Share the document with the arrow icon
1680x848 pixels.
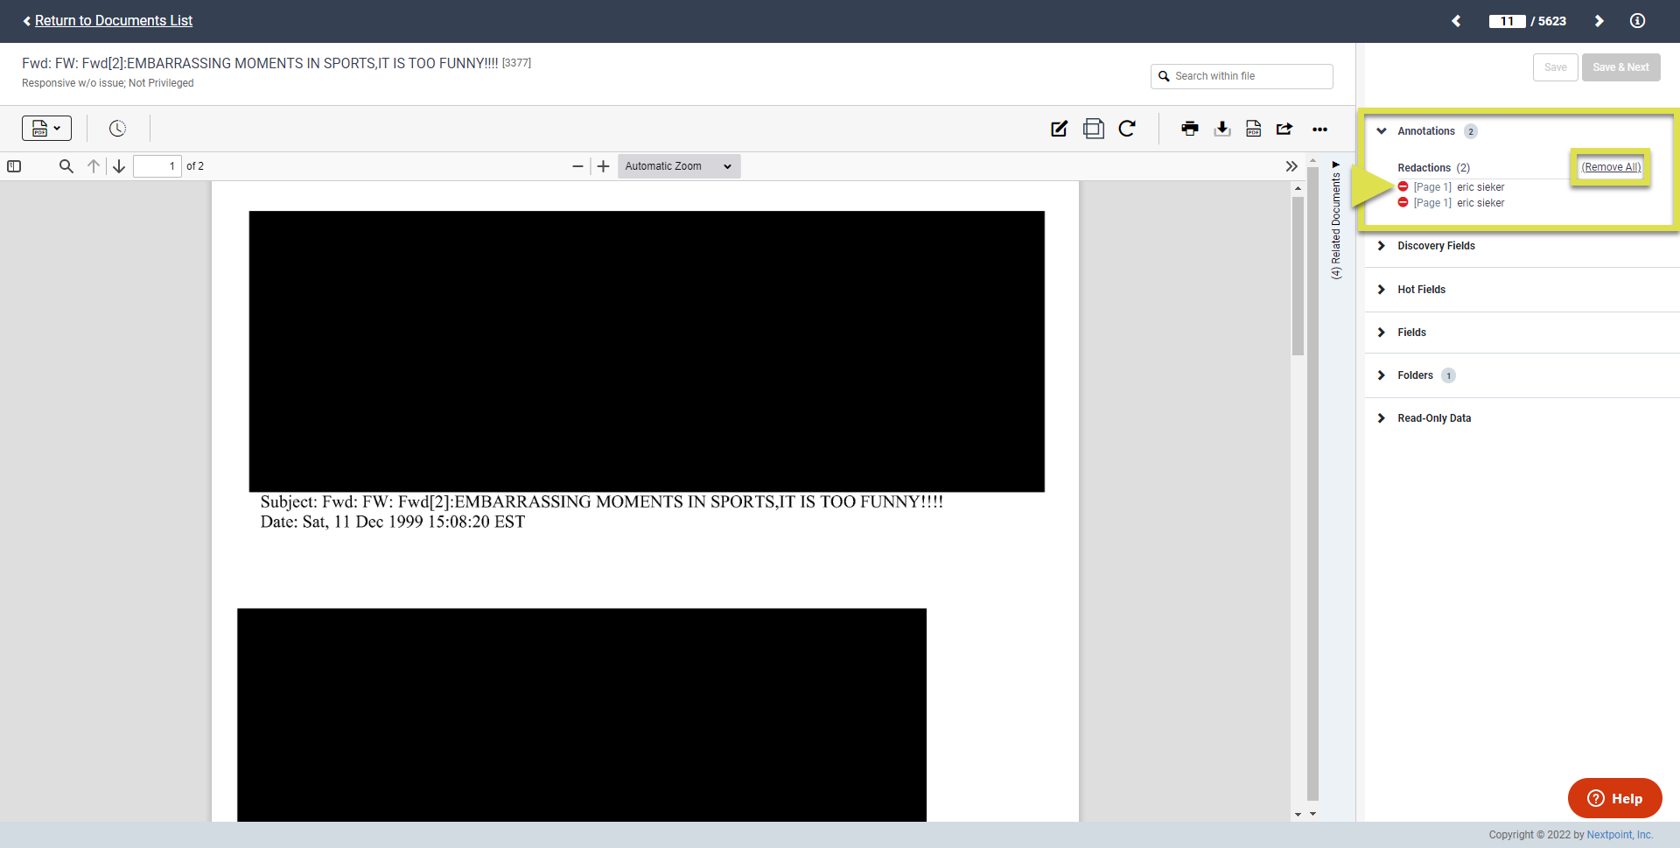[x=1284, y=129]
